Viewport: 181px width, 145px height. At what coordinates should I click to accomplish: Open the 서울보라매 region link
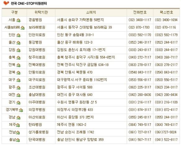point(12,28)
